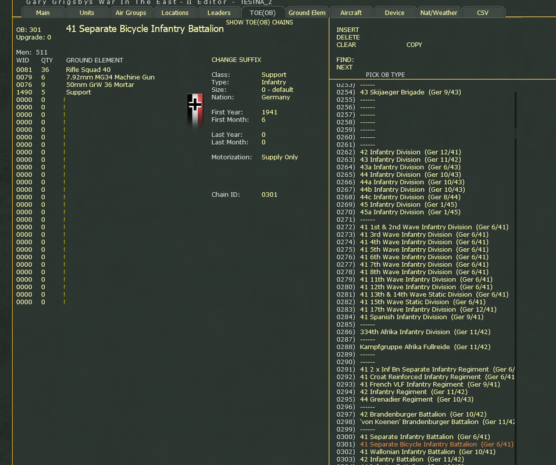The height and width of the screenshot is (465, 556).
Task: Switch to the Nat/Weather tab
Action: pos(439,13)
